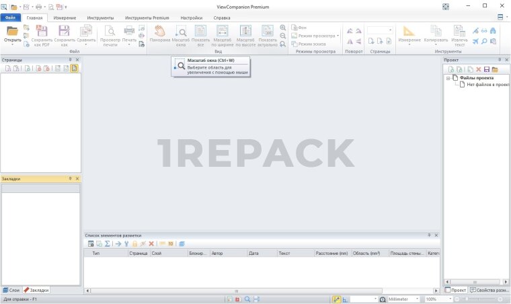Click the Файл button

(11, 17)
